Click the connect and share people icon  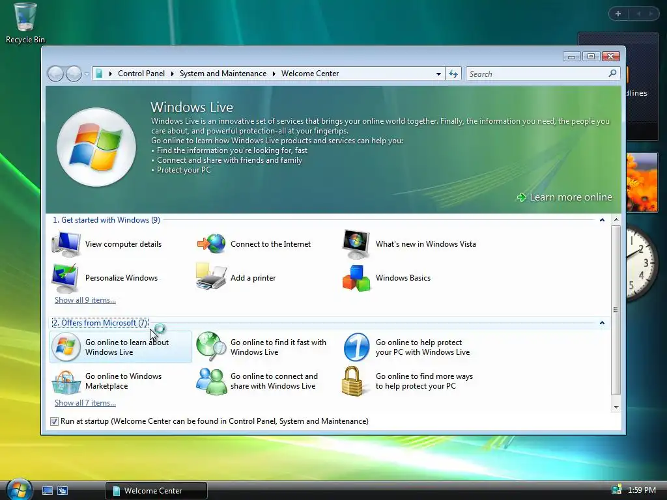pos(212,382)
